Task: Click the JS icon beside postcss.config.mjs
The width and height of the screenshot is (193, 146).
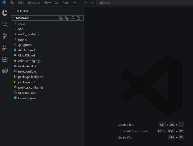Action: [15, 87]
